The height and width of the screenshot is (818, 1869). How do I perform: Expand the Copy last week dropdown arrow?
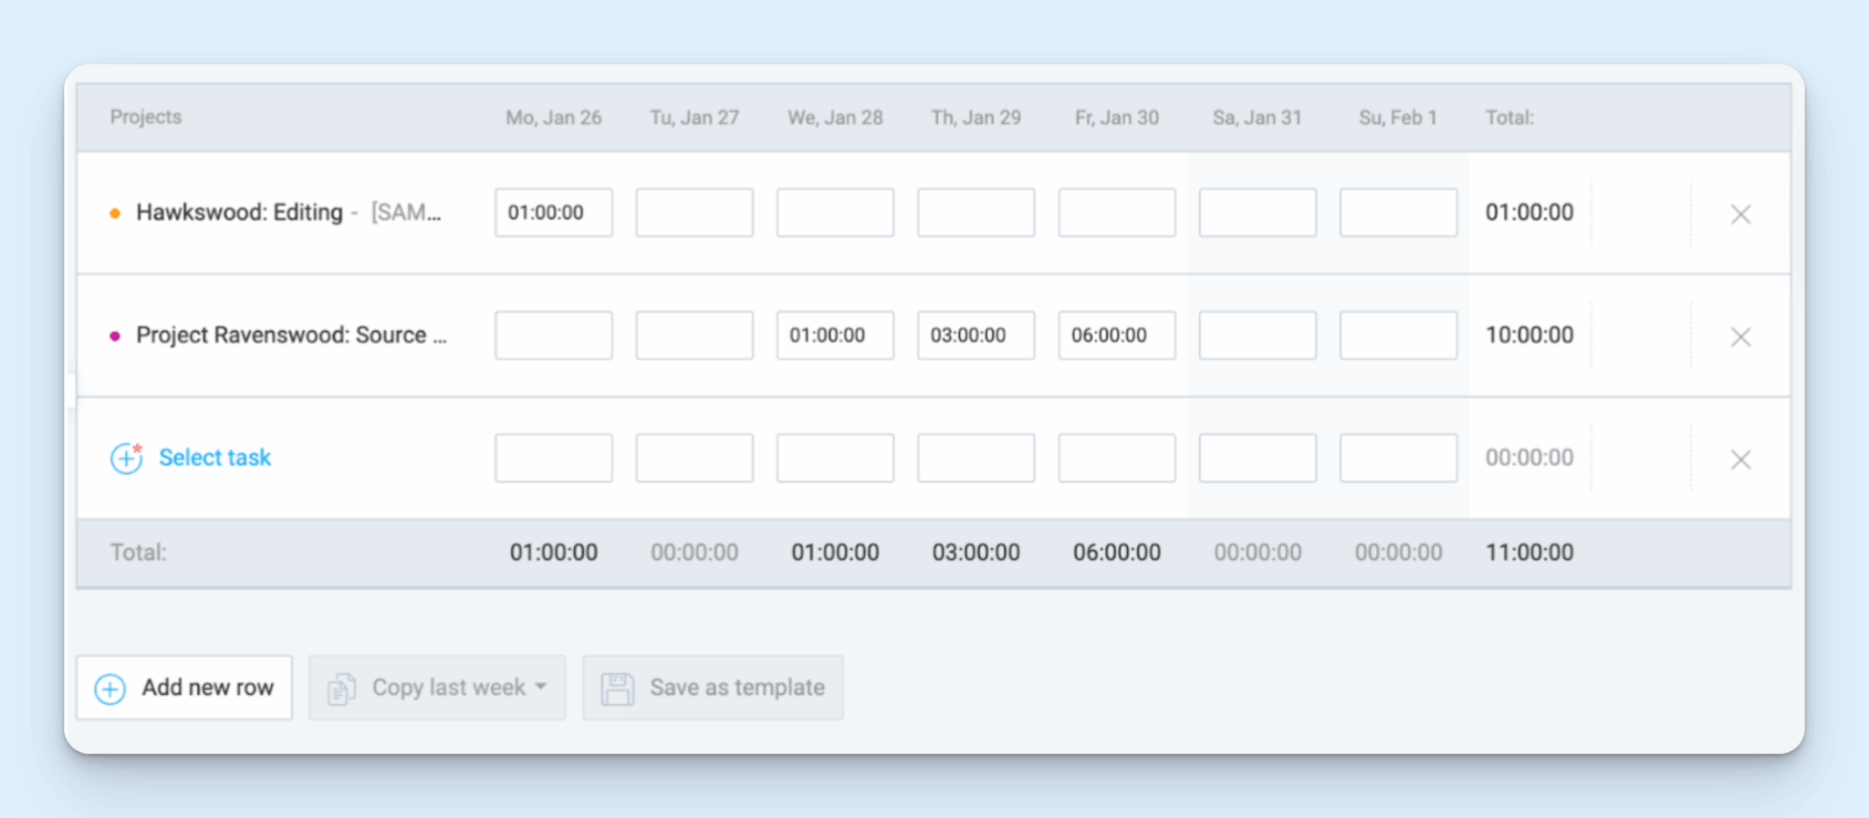point(541,687)
